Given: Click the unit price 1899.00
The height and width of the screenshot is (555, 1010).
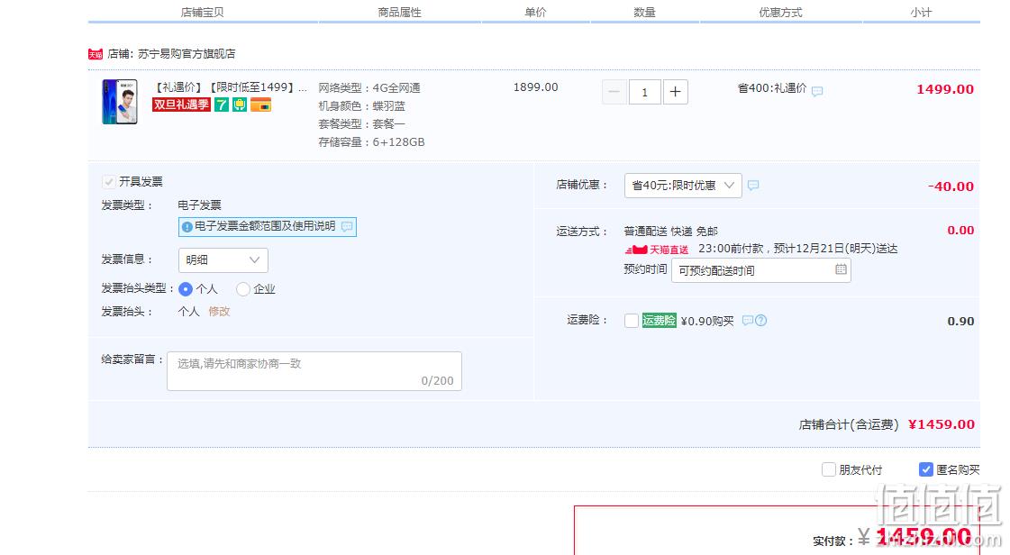Looking at the screenshot, I should click(536, 87).
